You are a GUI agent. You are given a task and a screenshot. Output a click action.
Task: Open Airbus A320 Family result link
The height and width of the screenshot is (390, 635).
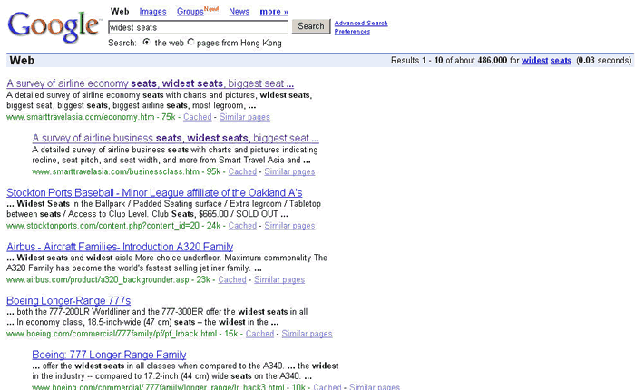(120, 247)
